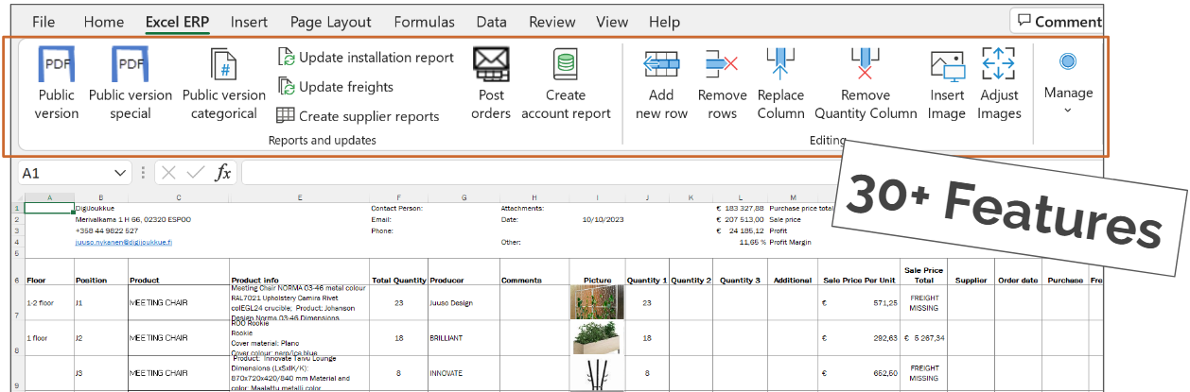Switch to the View tab

pos(612,21)
